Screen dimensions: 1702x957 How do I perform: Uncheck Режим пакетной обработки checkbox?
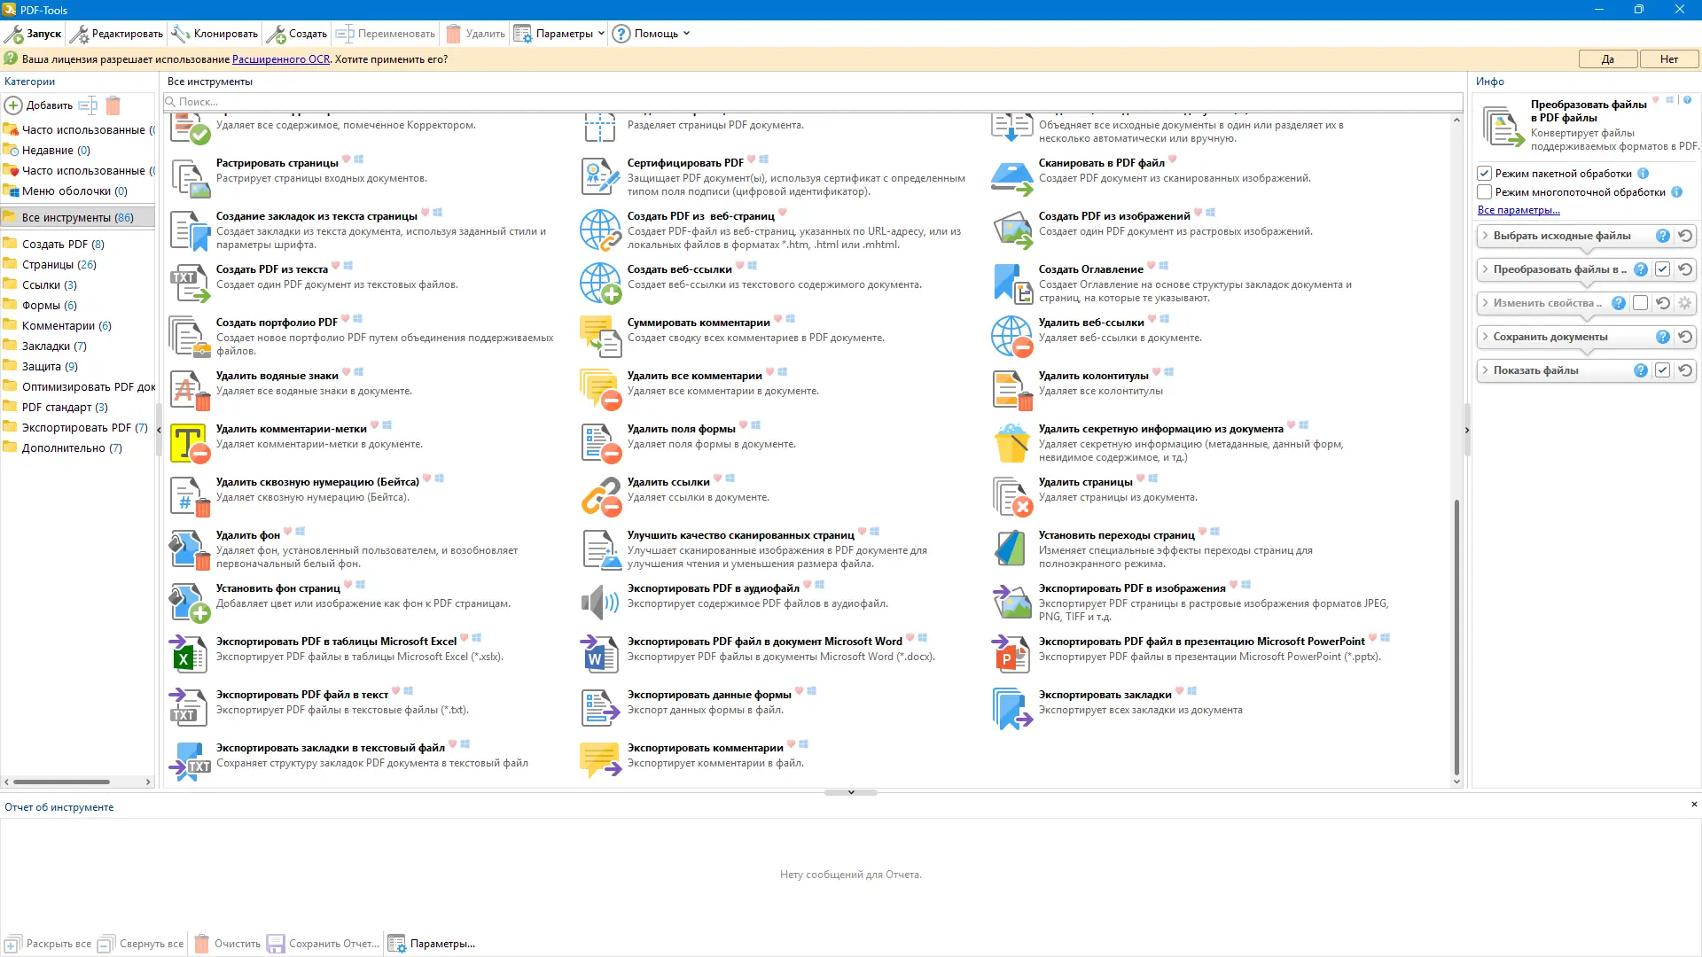[x=1485, y=174]
